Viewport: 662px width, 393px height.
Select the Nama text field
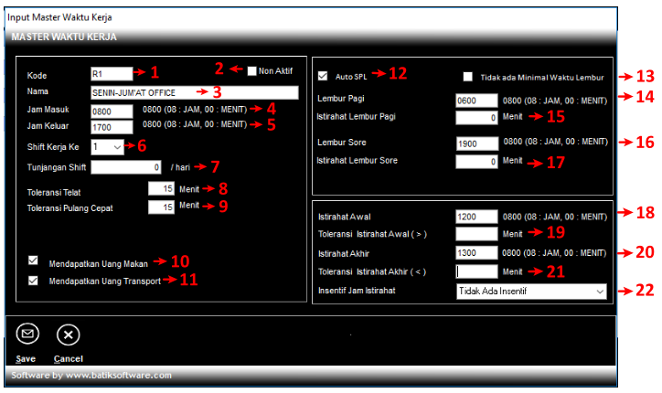pos(194,92)
